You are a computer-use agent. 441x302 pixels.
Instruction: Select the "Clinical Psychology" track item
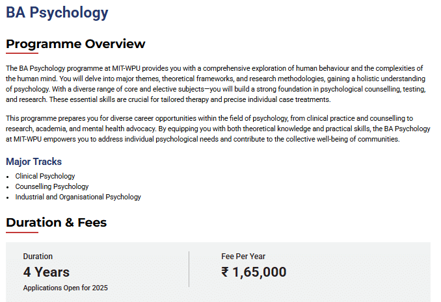pos(45,176)
